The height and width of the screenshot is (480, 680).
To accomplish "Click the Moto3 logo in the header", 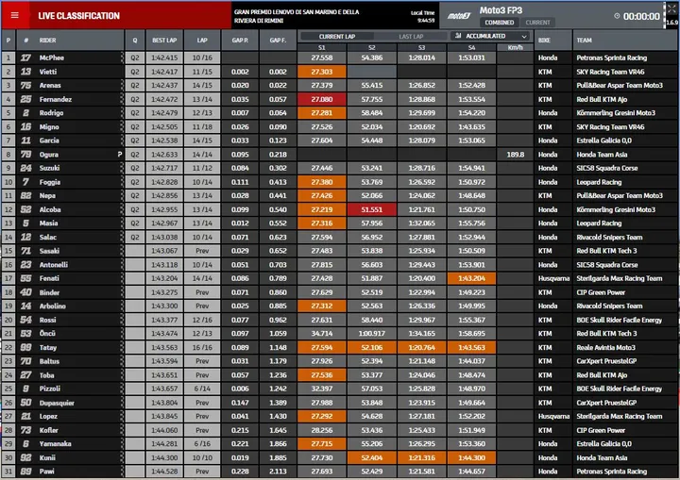I will tap(459, 16).
